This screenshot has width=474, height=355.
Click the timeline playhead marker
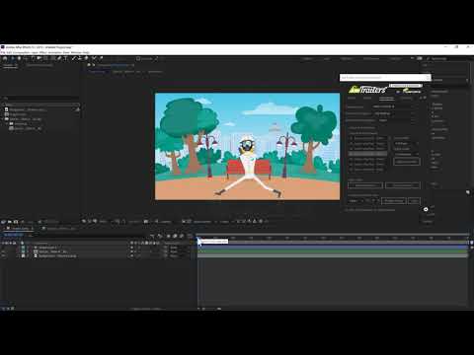198,239
